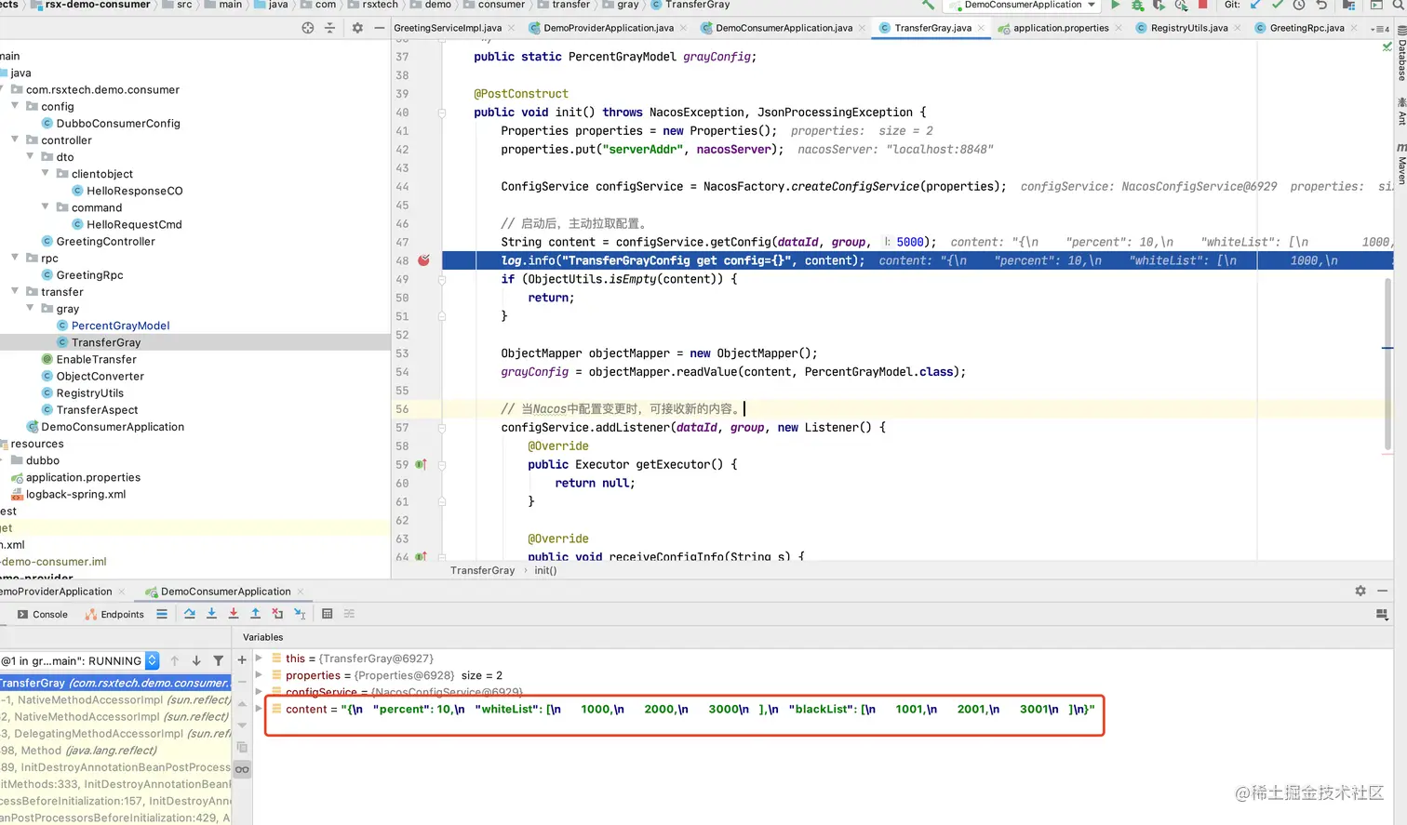Fold init() method at line 40
This screenshot has height=825, width=1407.
(442, 113)
